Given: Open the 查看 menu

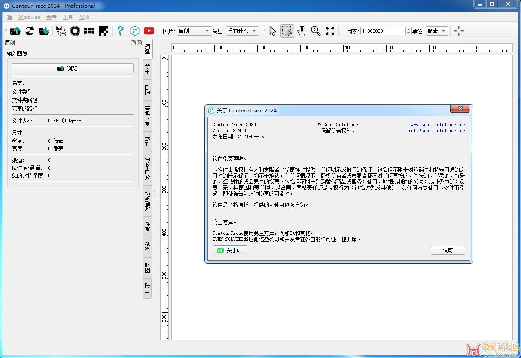Looking at the screenshot, I should click(52, 17).
